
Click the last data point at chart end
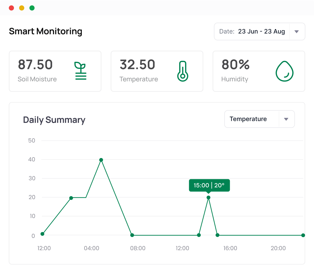point(303,235)
